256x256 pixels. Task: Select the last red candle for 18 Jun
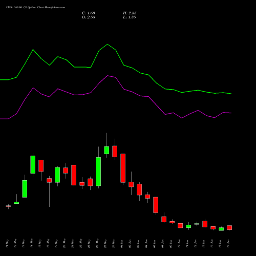[x=229, y=228]
